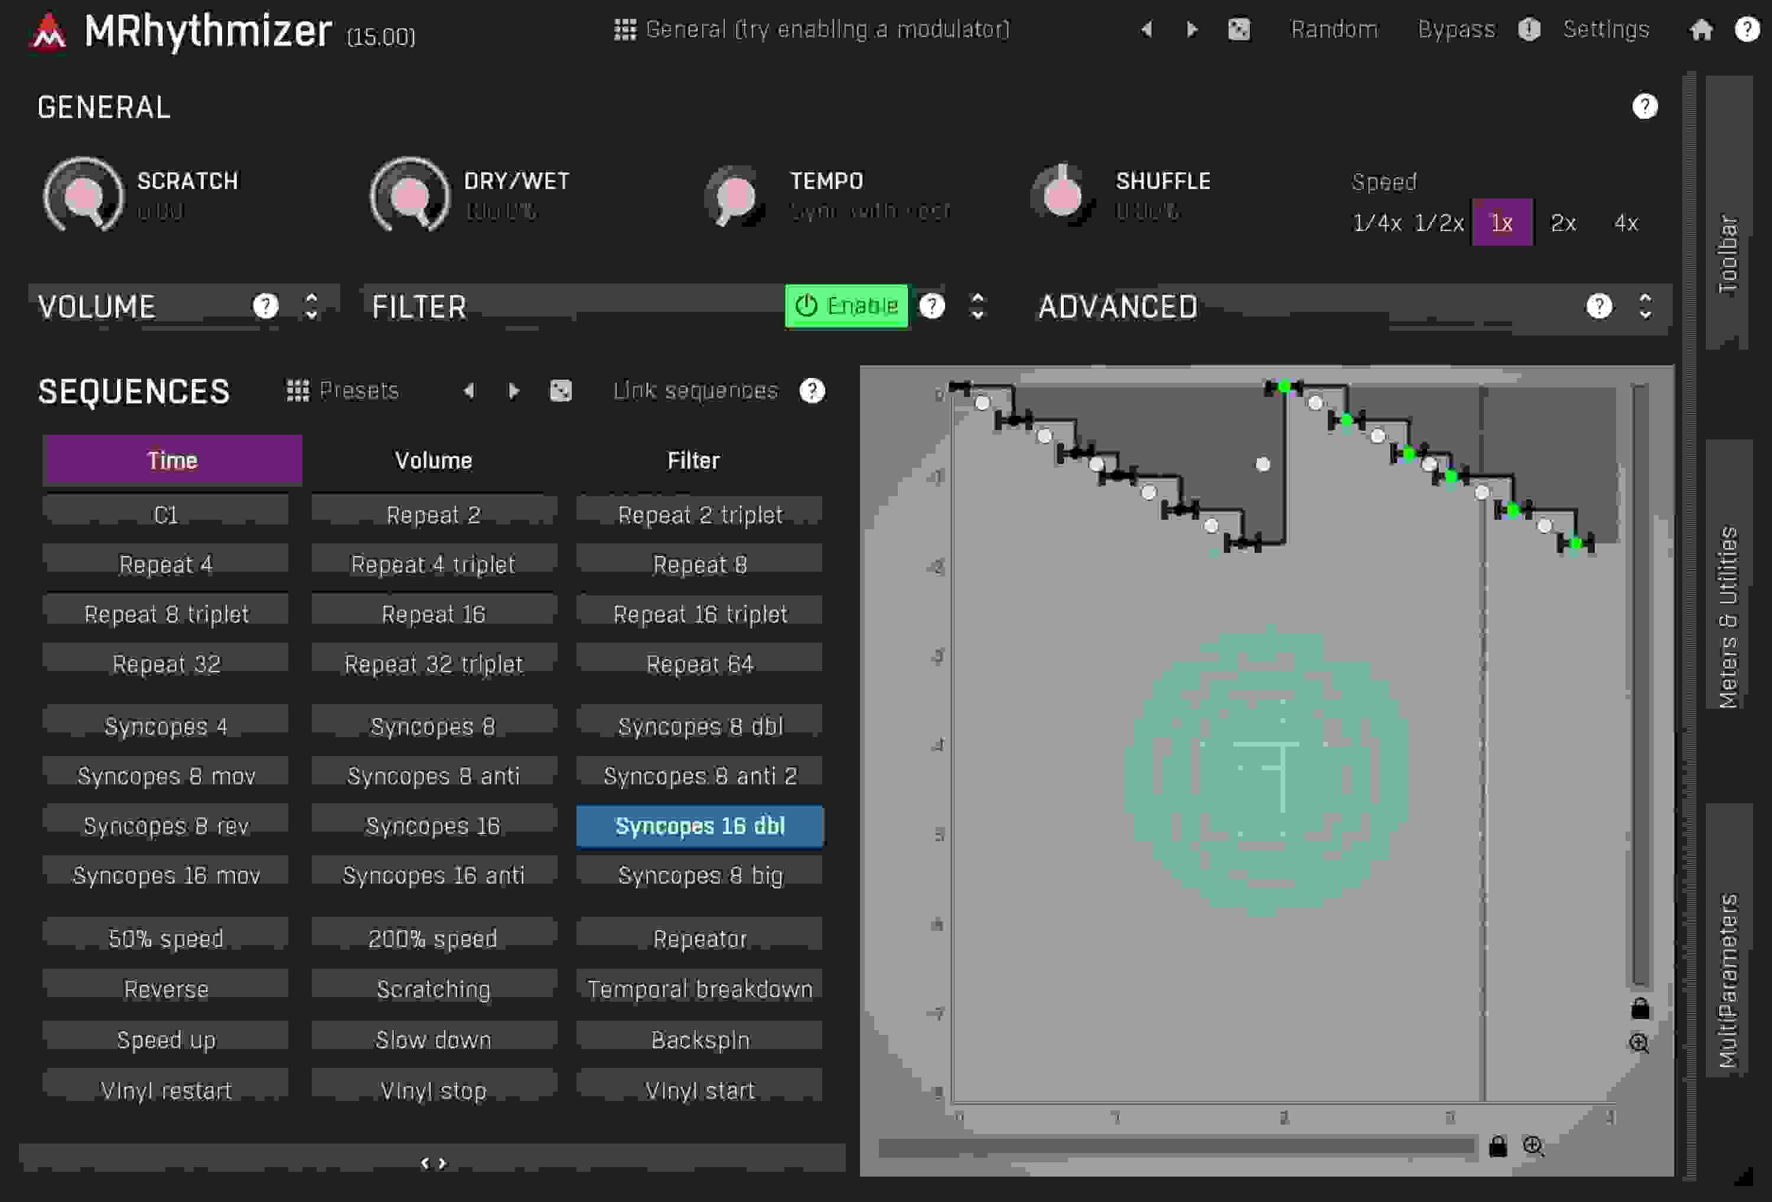Screen dimensions: 1772x1202
Task: Expand the Volume panel with its chevron
Action: [x=310, y=307]
